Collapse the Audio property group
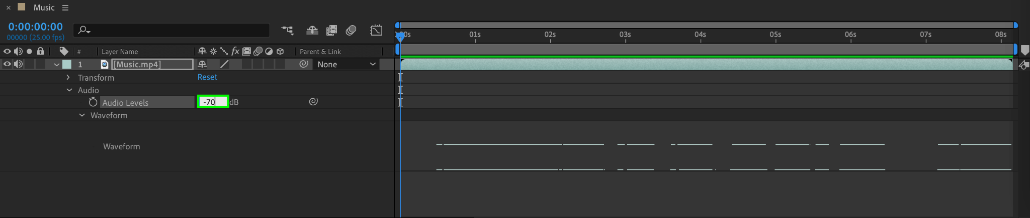This screenshot has width=1030, height=218. [69, 90]
